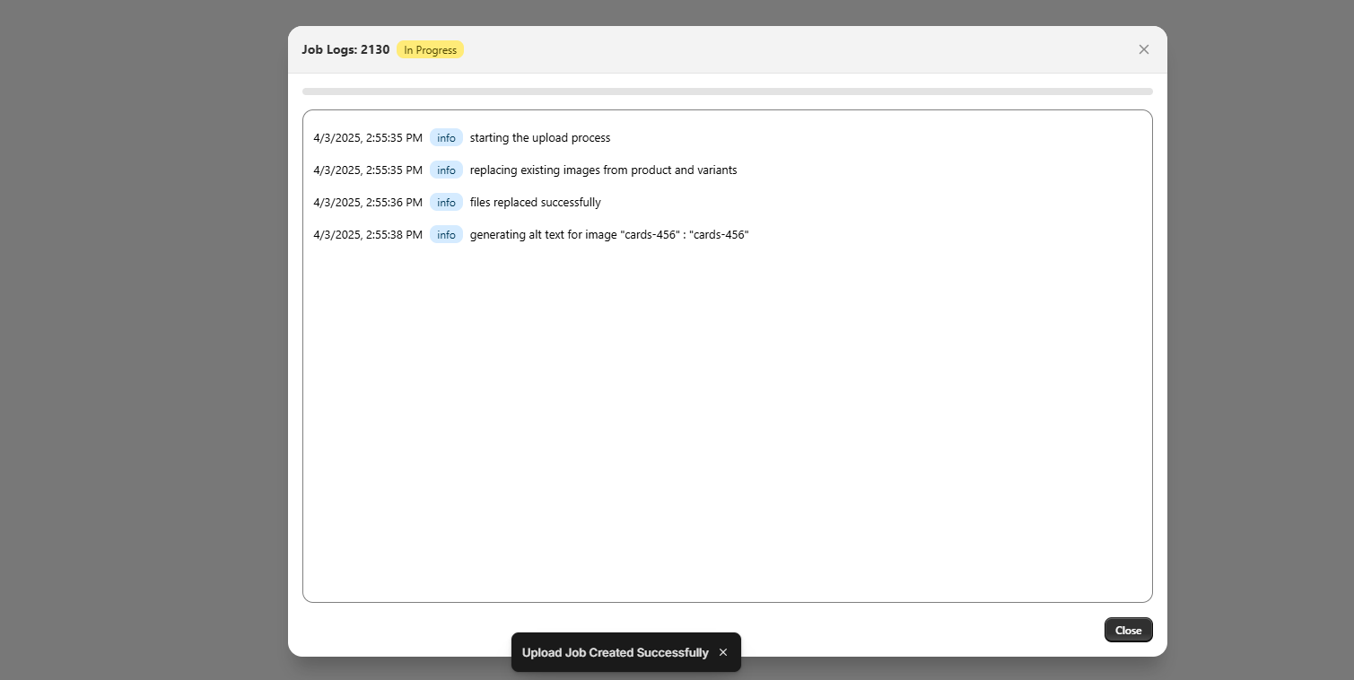The image size is (1354, 680).
Task: Click the info badge on the first log entry
Action: [x=446, y=137]
